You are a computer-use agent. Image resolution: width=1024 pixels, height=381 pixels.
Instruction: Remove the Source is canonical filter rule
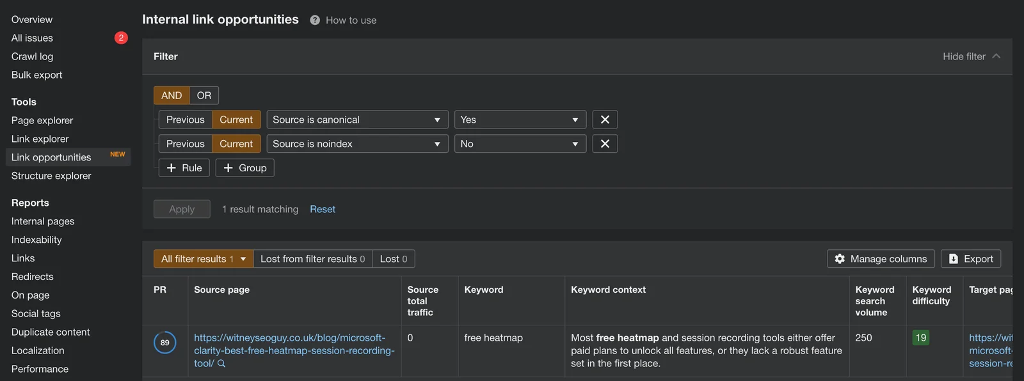click(x=605, y=120)
